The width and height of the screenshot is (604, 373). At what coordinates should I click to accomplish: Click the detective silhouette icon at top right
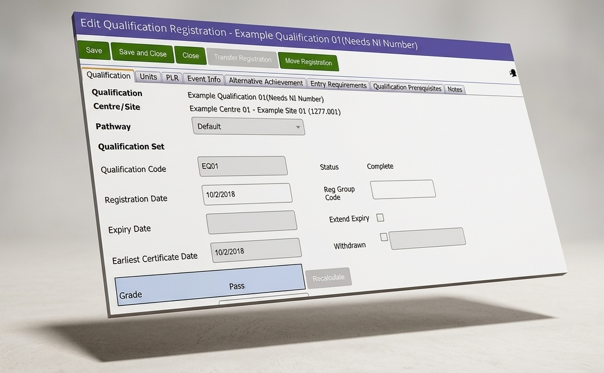(512, 73)
